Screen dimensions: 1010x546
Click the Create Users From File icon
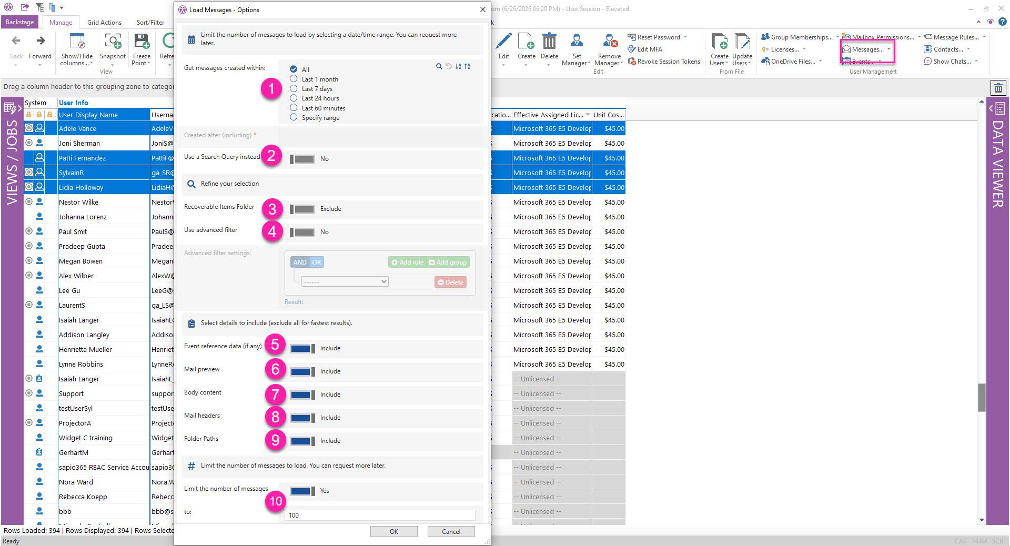click(719, 41)
